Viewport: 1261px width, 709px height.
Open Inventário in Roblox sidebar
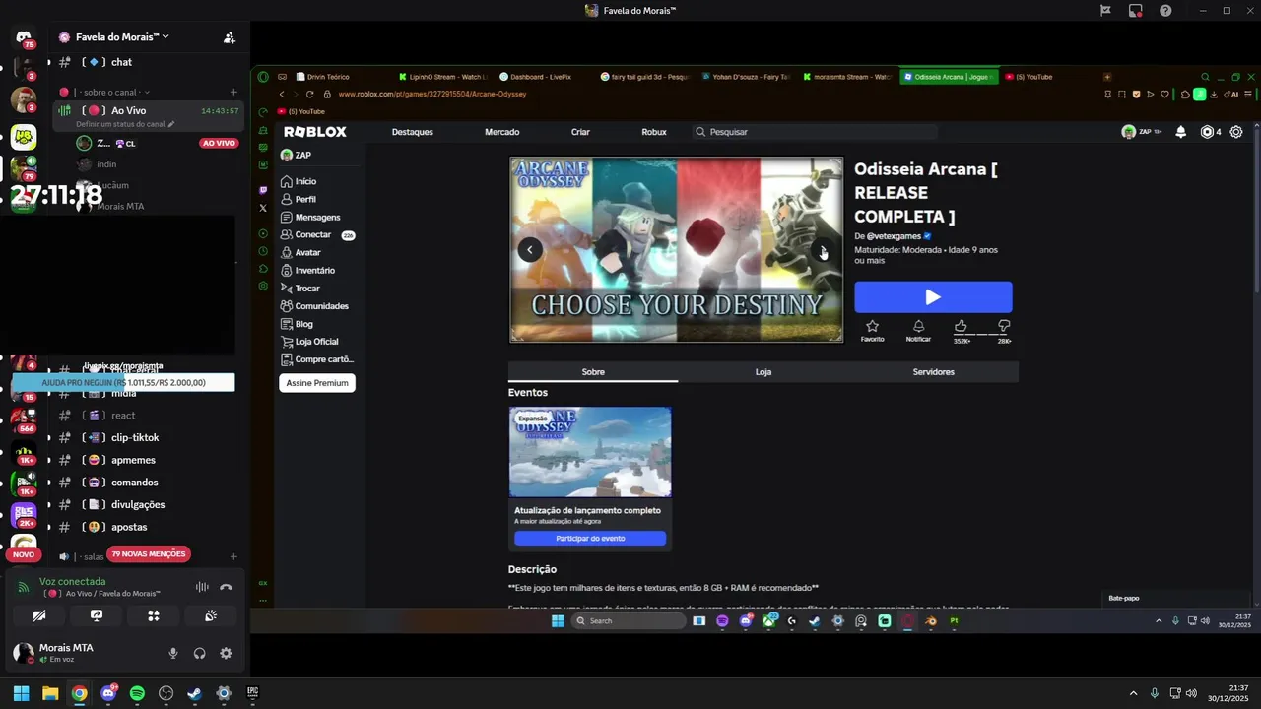(314, 270)
